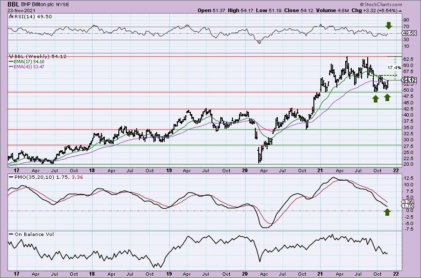Click the Open 51.37 value

point(212,10)
